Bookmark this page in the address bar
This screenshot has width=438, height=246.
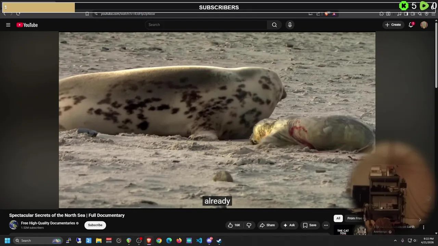pos(87,14)
